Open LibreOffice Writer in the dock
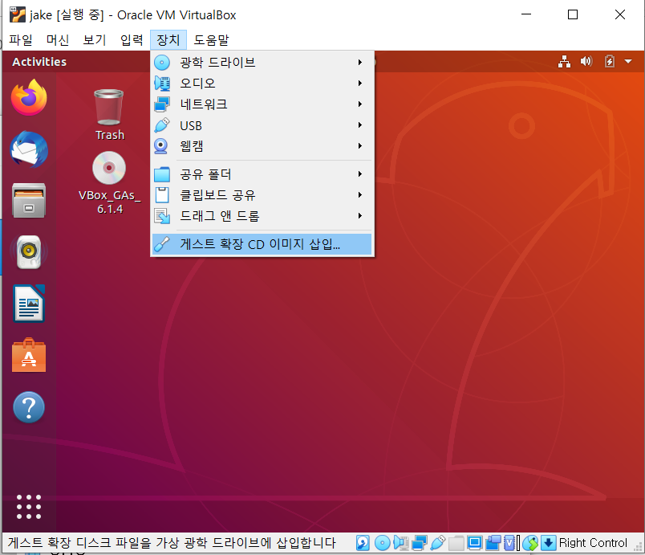 click(x=29, y=304)
